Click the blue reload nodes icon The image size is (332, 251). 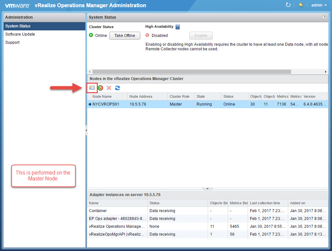tap(117, 88)
